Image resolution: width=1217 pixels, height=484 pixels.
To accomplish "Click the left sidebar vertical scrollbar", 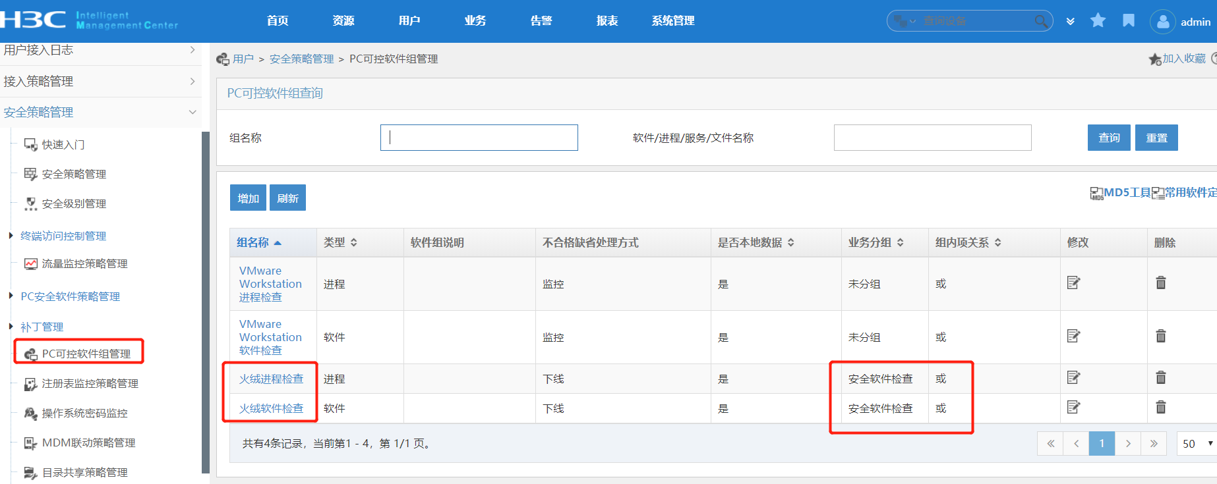I will click(x=205, y=302).
